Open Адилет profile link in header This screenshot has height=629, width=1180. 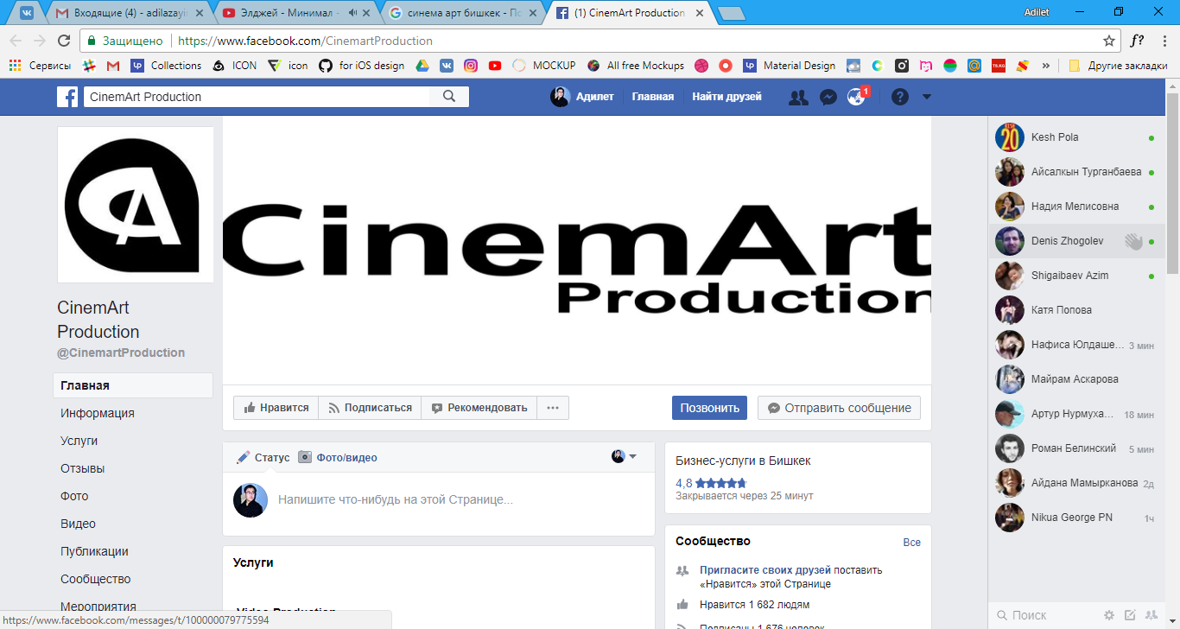[x=582, y=97]
